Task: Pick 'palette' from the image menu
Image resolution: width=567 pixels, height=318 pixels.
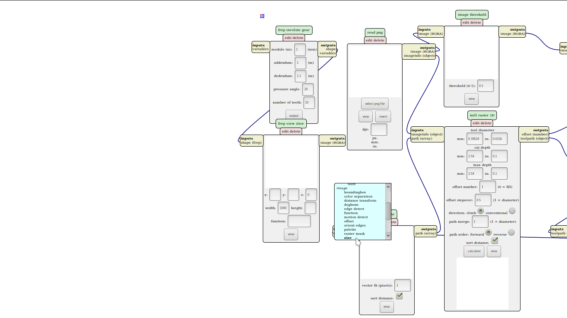Action: (x=350, y=229)
